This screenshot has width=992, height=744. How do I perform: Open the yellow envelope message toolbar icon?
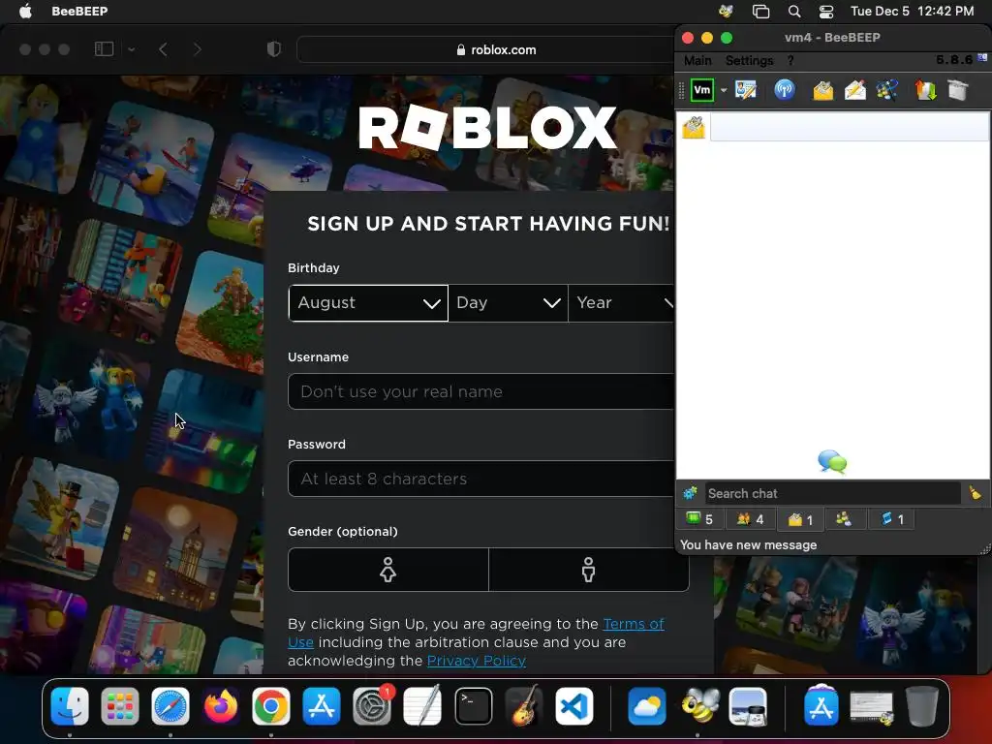(823, 90)
